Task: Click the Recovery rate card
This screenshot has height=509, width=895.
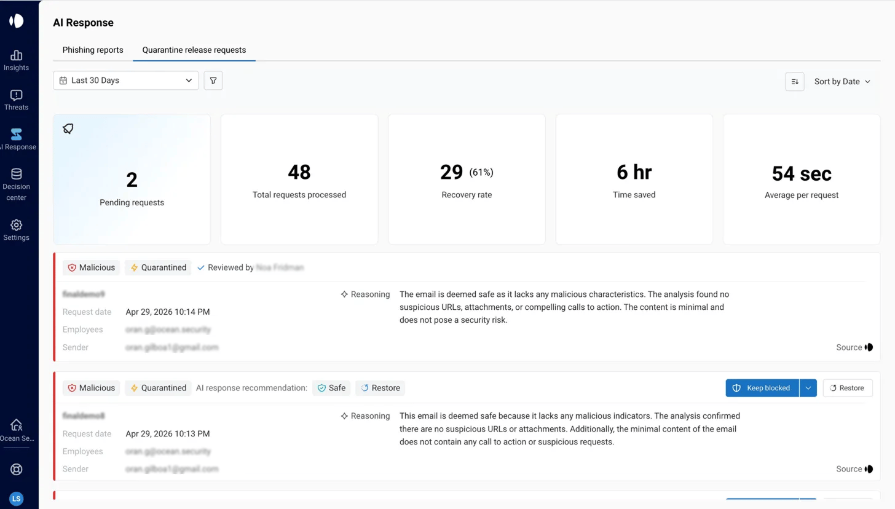Action: pos(467,180)
